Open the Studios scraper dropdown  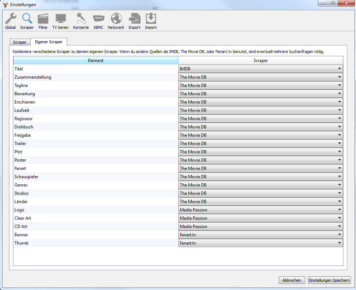coord(261,193)
